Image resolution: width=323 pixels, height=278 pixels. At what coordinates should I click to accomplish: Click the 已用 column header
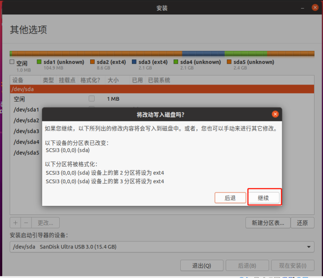[x=137, y=80]
